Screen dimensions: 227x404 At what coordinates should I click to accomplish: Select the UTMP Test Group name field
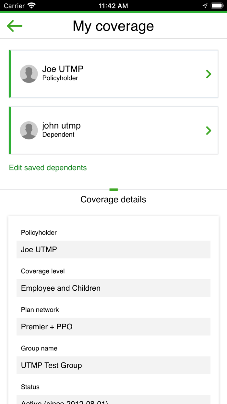click(x=113, y=365)
